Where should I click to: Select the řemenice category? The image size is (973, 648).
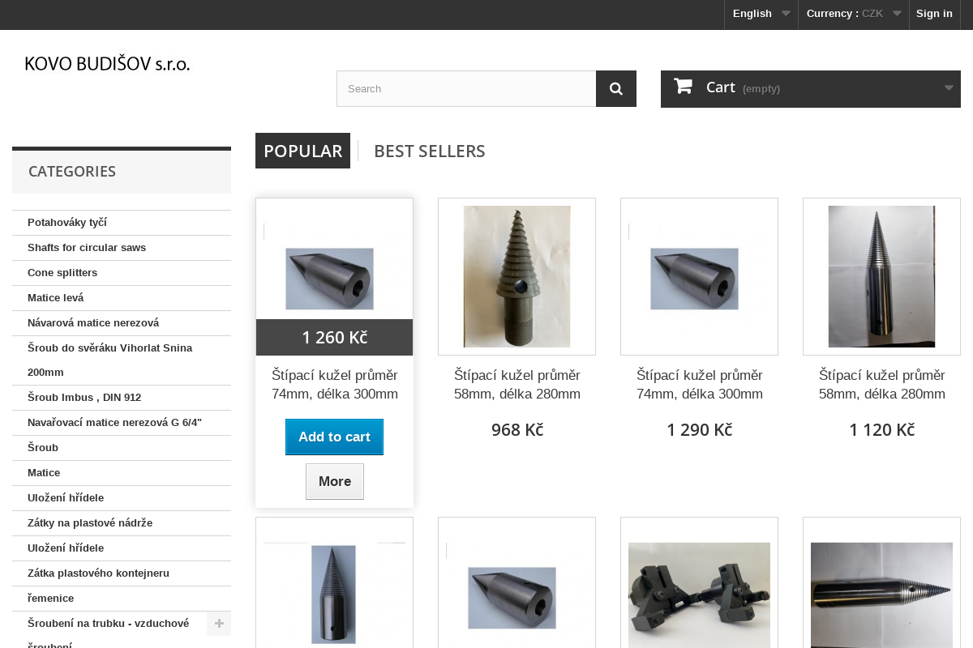click(x=50, y=599)
